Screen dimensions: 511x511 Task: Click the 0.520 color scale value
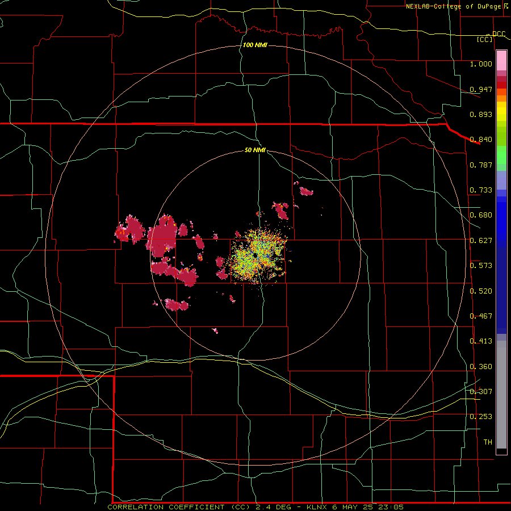[481, 291]
